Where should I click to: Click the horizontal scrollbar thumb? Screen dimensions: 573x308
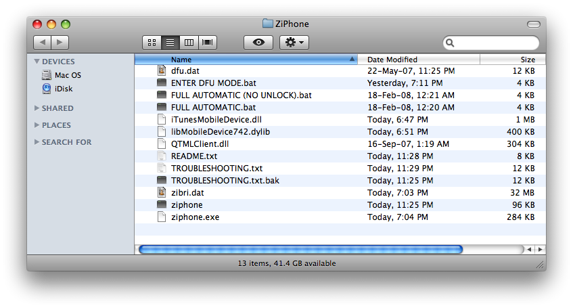300,249
